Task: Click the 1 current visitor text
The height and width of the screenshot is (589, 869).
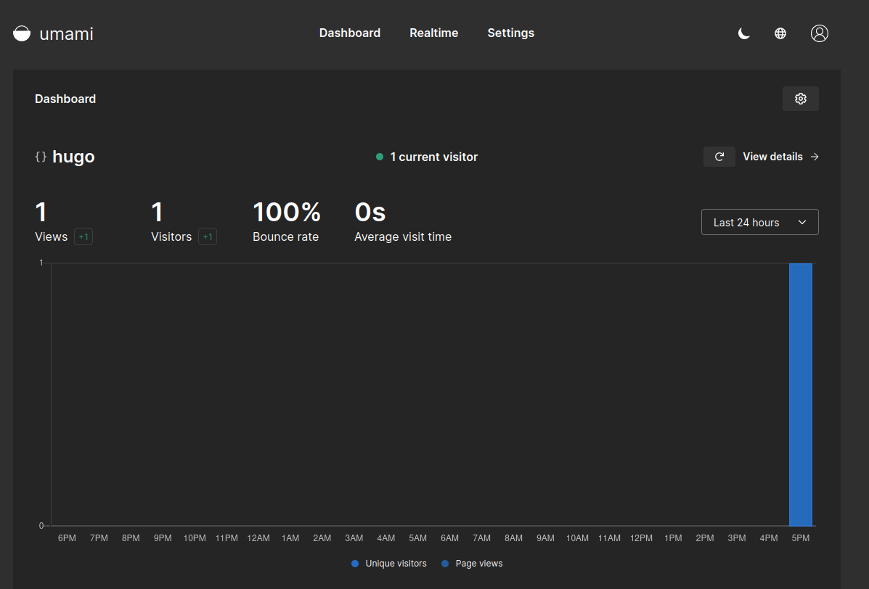Action: coord(434,157)
